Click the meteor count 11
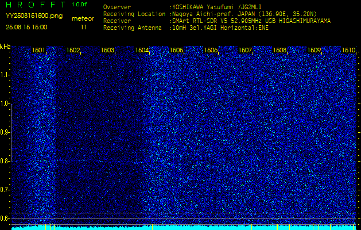Image resolution: width=361 pixels, height=230 pixels. 84,27
